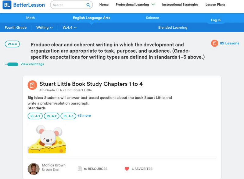Click the Fourth Grade breadcrumb
Image resolution: width=244 pixels, height=179 pixels.
(x=16, y=27)
